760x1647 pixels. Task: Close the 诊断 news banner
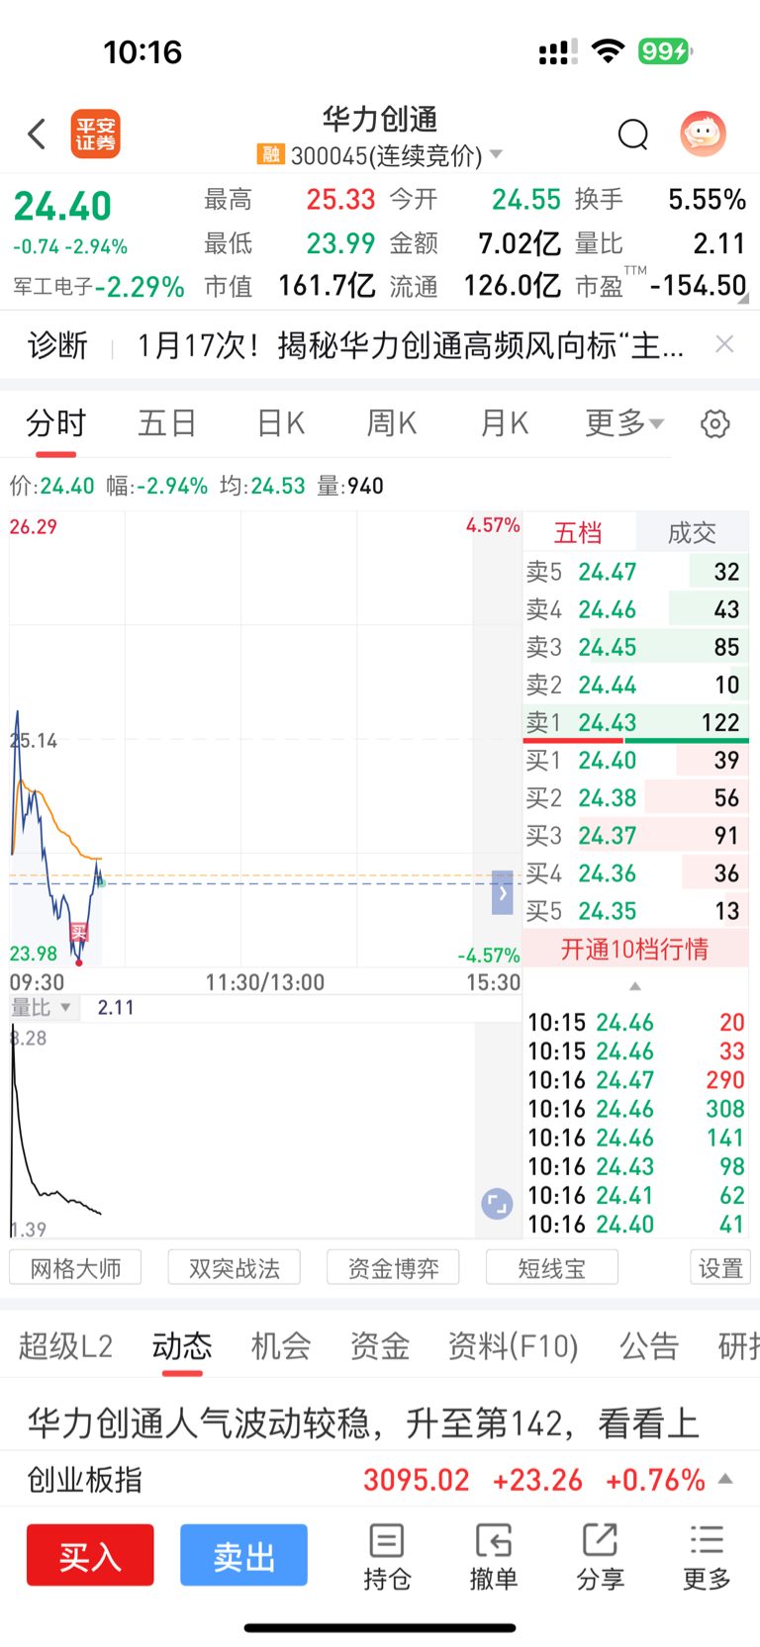click(x=724, y=343)
